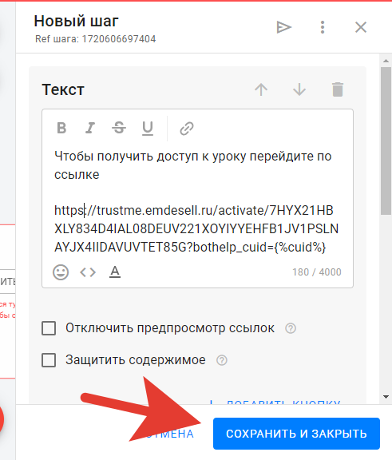Click the scrollbar down arrow
Viewport: 392px width, 460px height.
pos(386,397)
